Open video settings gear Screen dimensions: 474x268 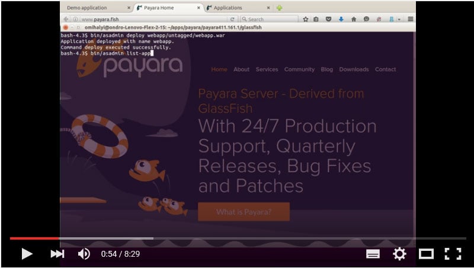click(400, 254)
